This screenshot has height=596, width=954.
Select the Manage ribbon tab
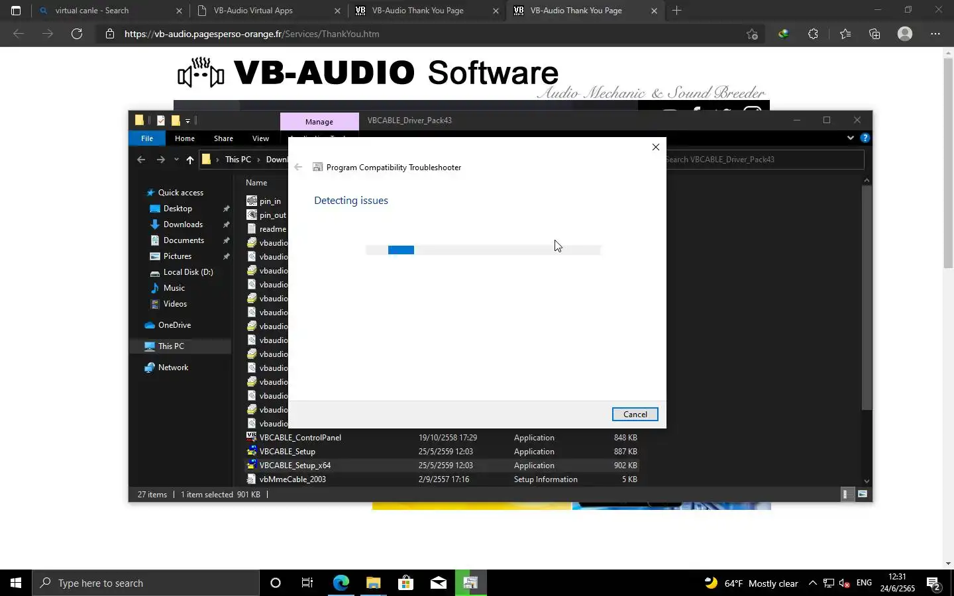pos(319,121)
